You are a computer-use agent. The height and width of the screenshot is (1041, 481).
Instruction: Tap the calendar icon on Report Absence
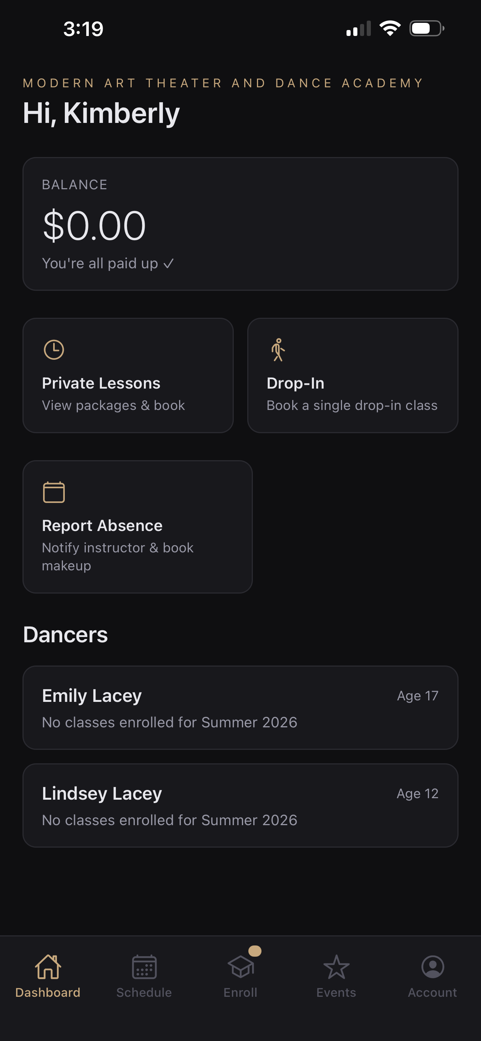coord(54,492)
